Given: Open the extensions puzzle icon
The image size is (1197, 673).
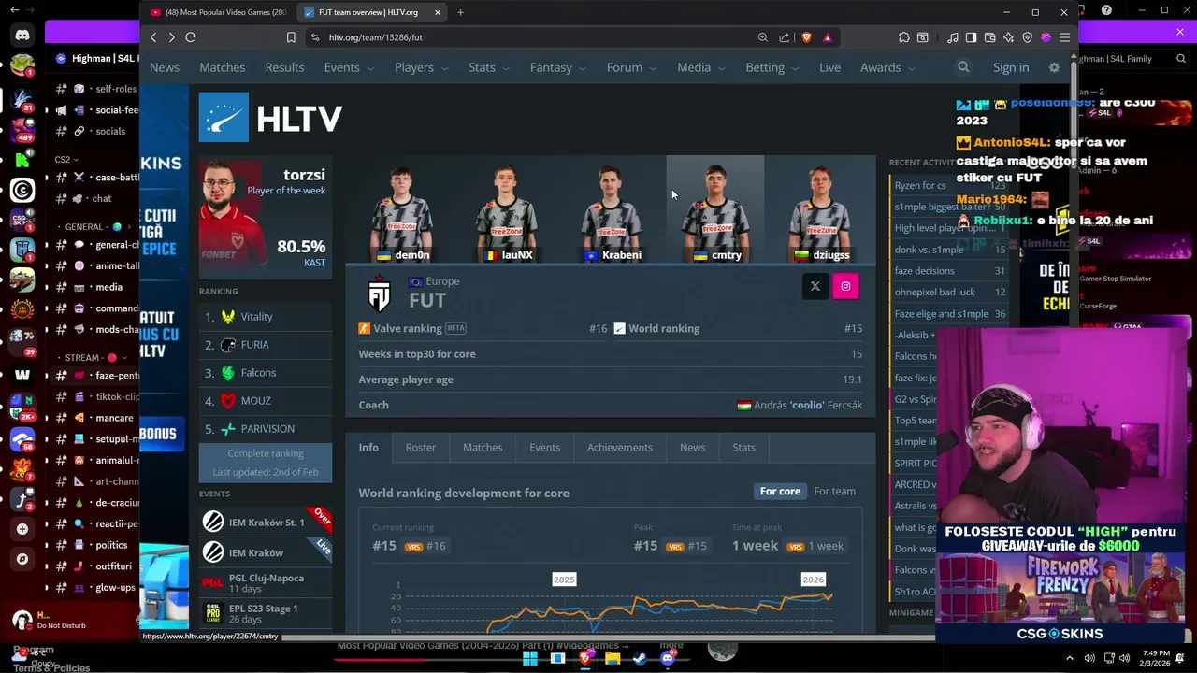Looking at the screenshot, I should [x=904, y=37].
